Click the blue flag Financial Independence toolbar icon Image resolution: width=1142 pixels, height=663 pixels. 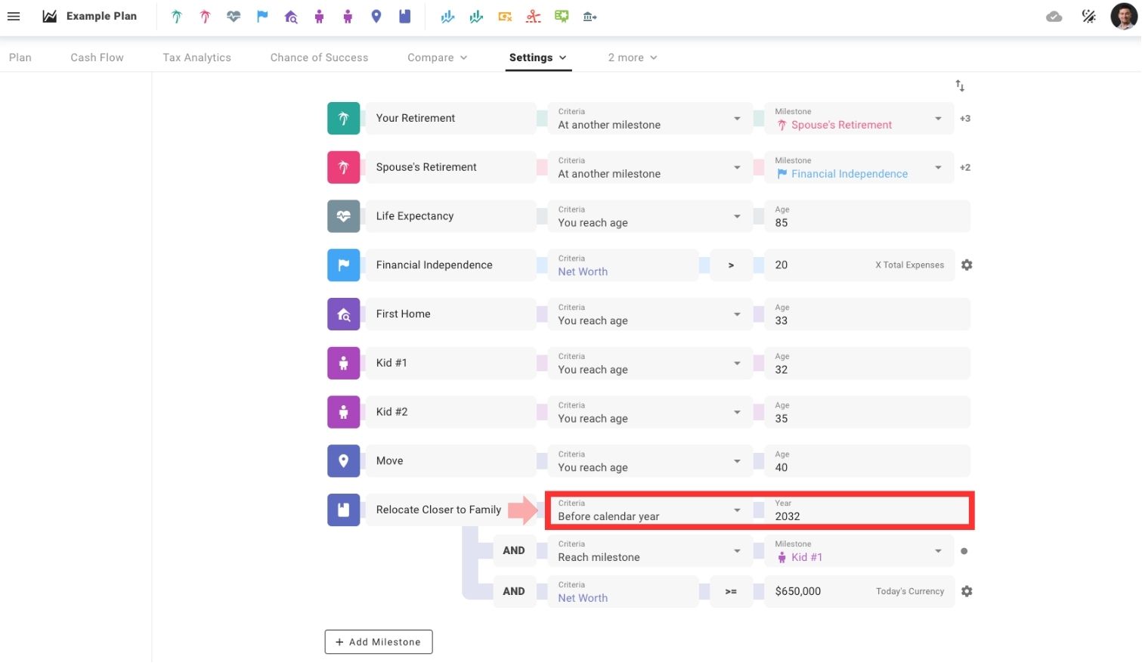tap(262, 17)
